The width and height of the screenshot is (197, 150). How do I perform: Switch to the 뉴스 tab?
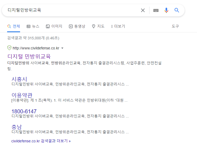(33, 26)
